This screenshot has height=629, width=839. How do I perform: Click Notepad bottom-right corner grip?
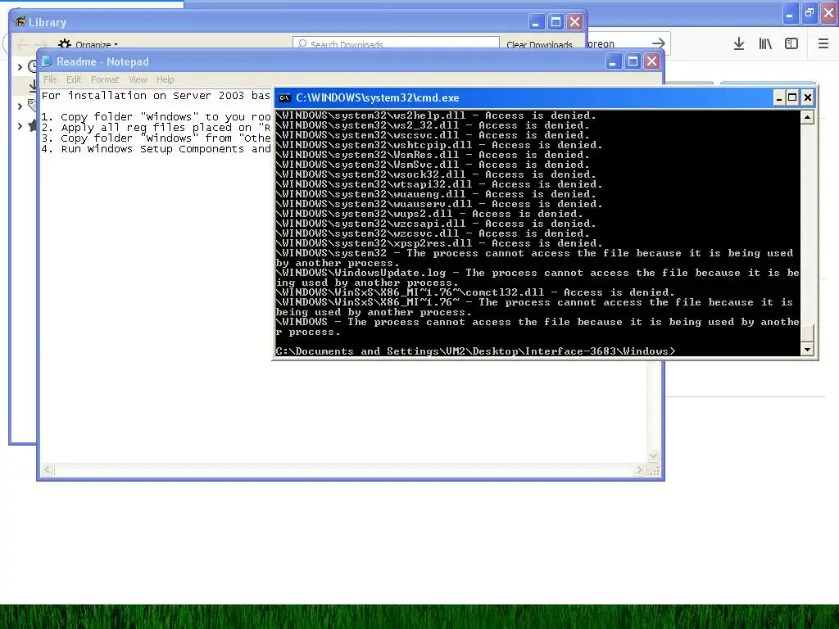(654, 470)
